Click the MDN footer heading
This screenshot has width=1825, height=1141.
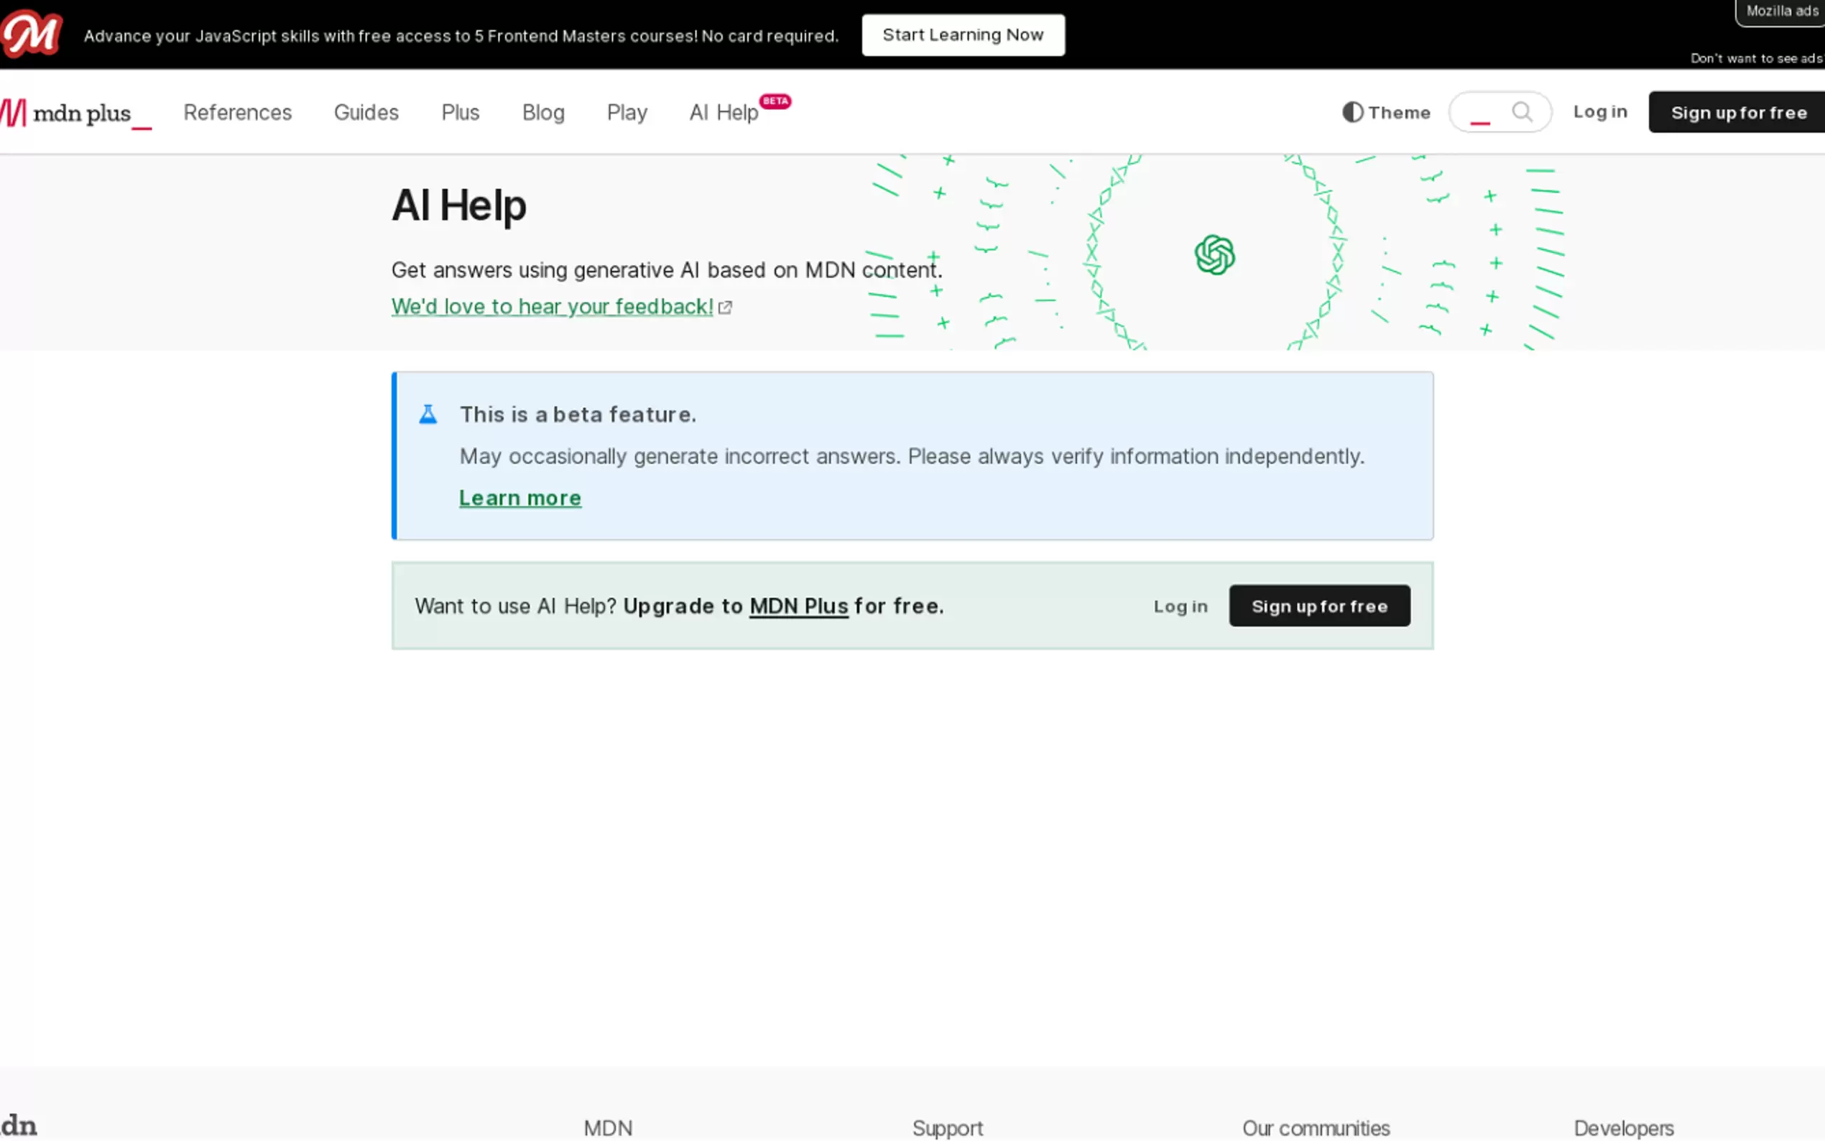click(608, 1128)
